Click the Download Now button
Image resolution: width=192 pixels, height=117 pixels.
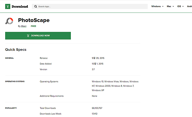[38, 36]
